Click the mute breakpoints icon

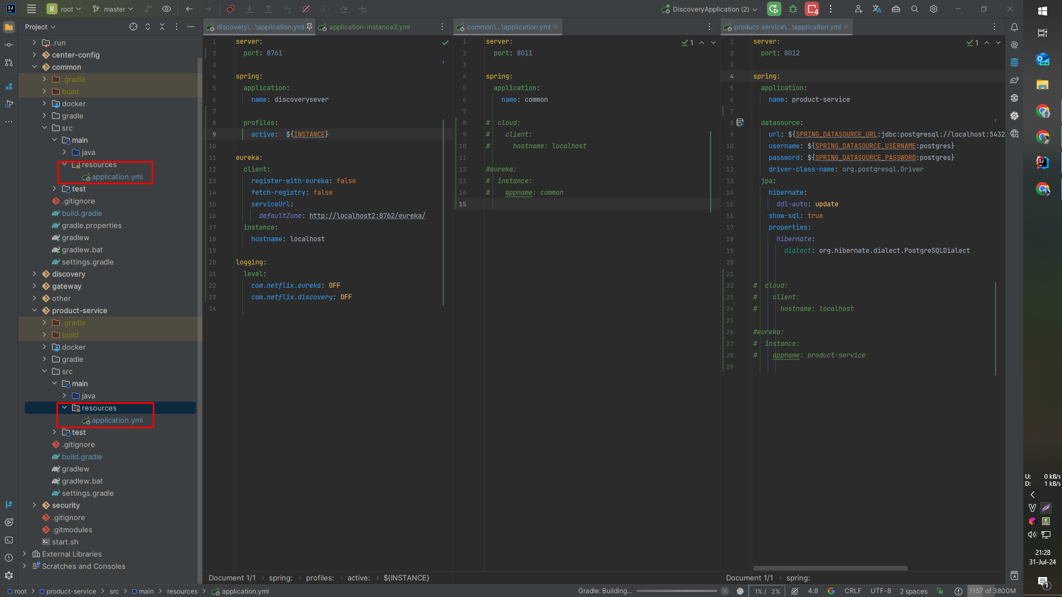pos(306,9)
